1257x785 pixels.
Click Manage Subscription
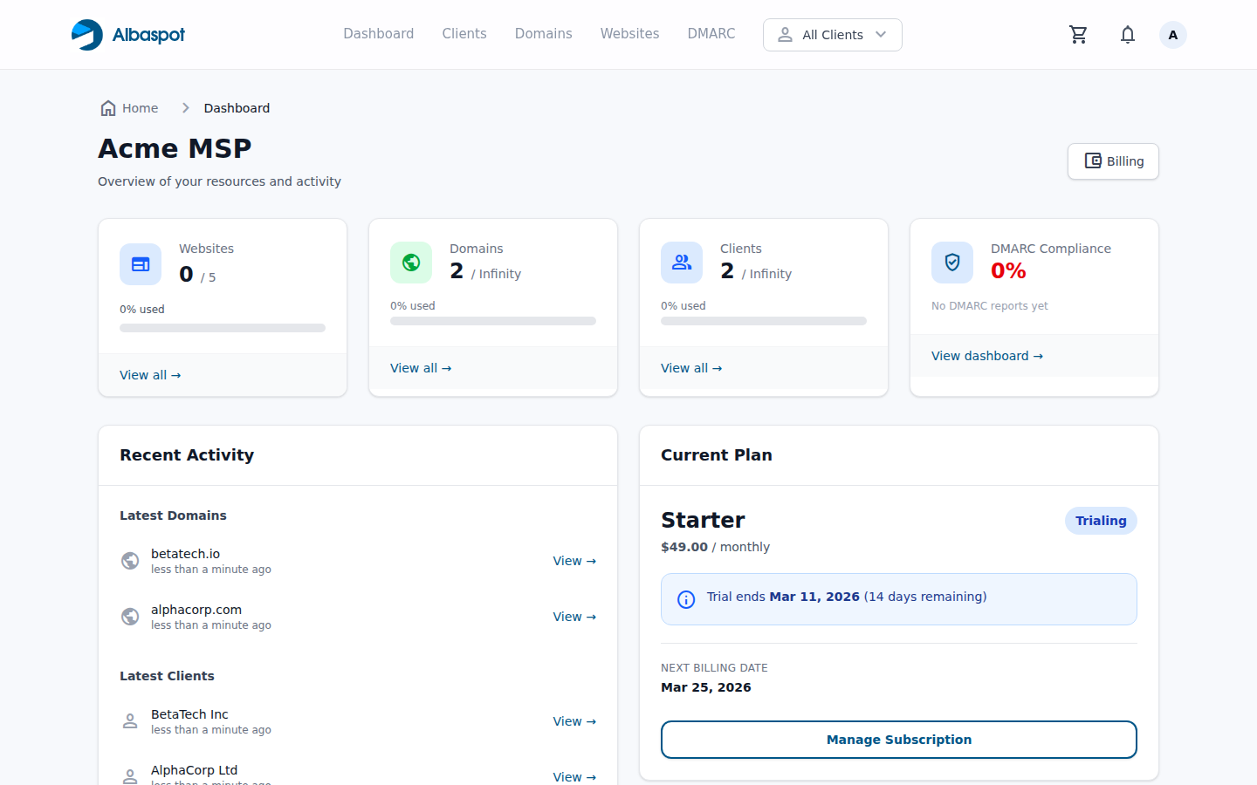pyautogui.click(x=899, y=739)
